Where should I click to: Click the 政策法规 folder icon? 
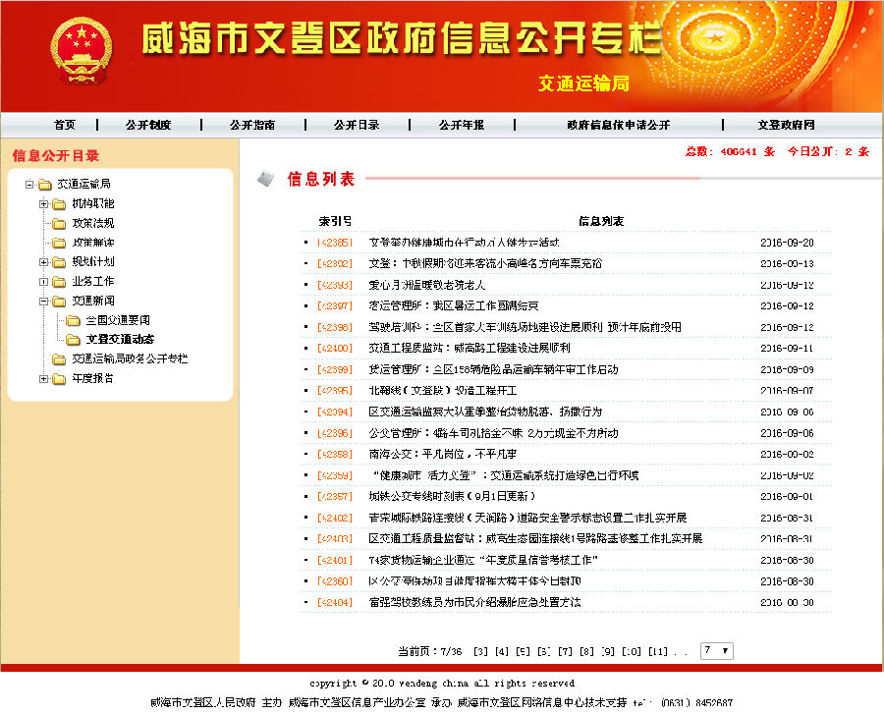coord(60,223)
